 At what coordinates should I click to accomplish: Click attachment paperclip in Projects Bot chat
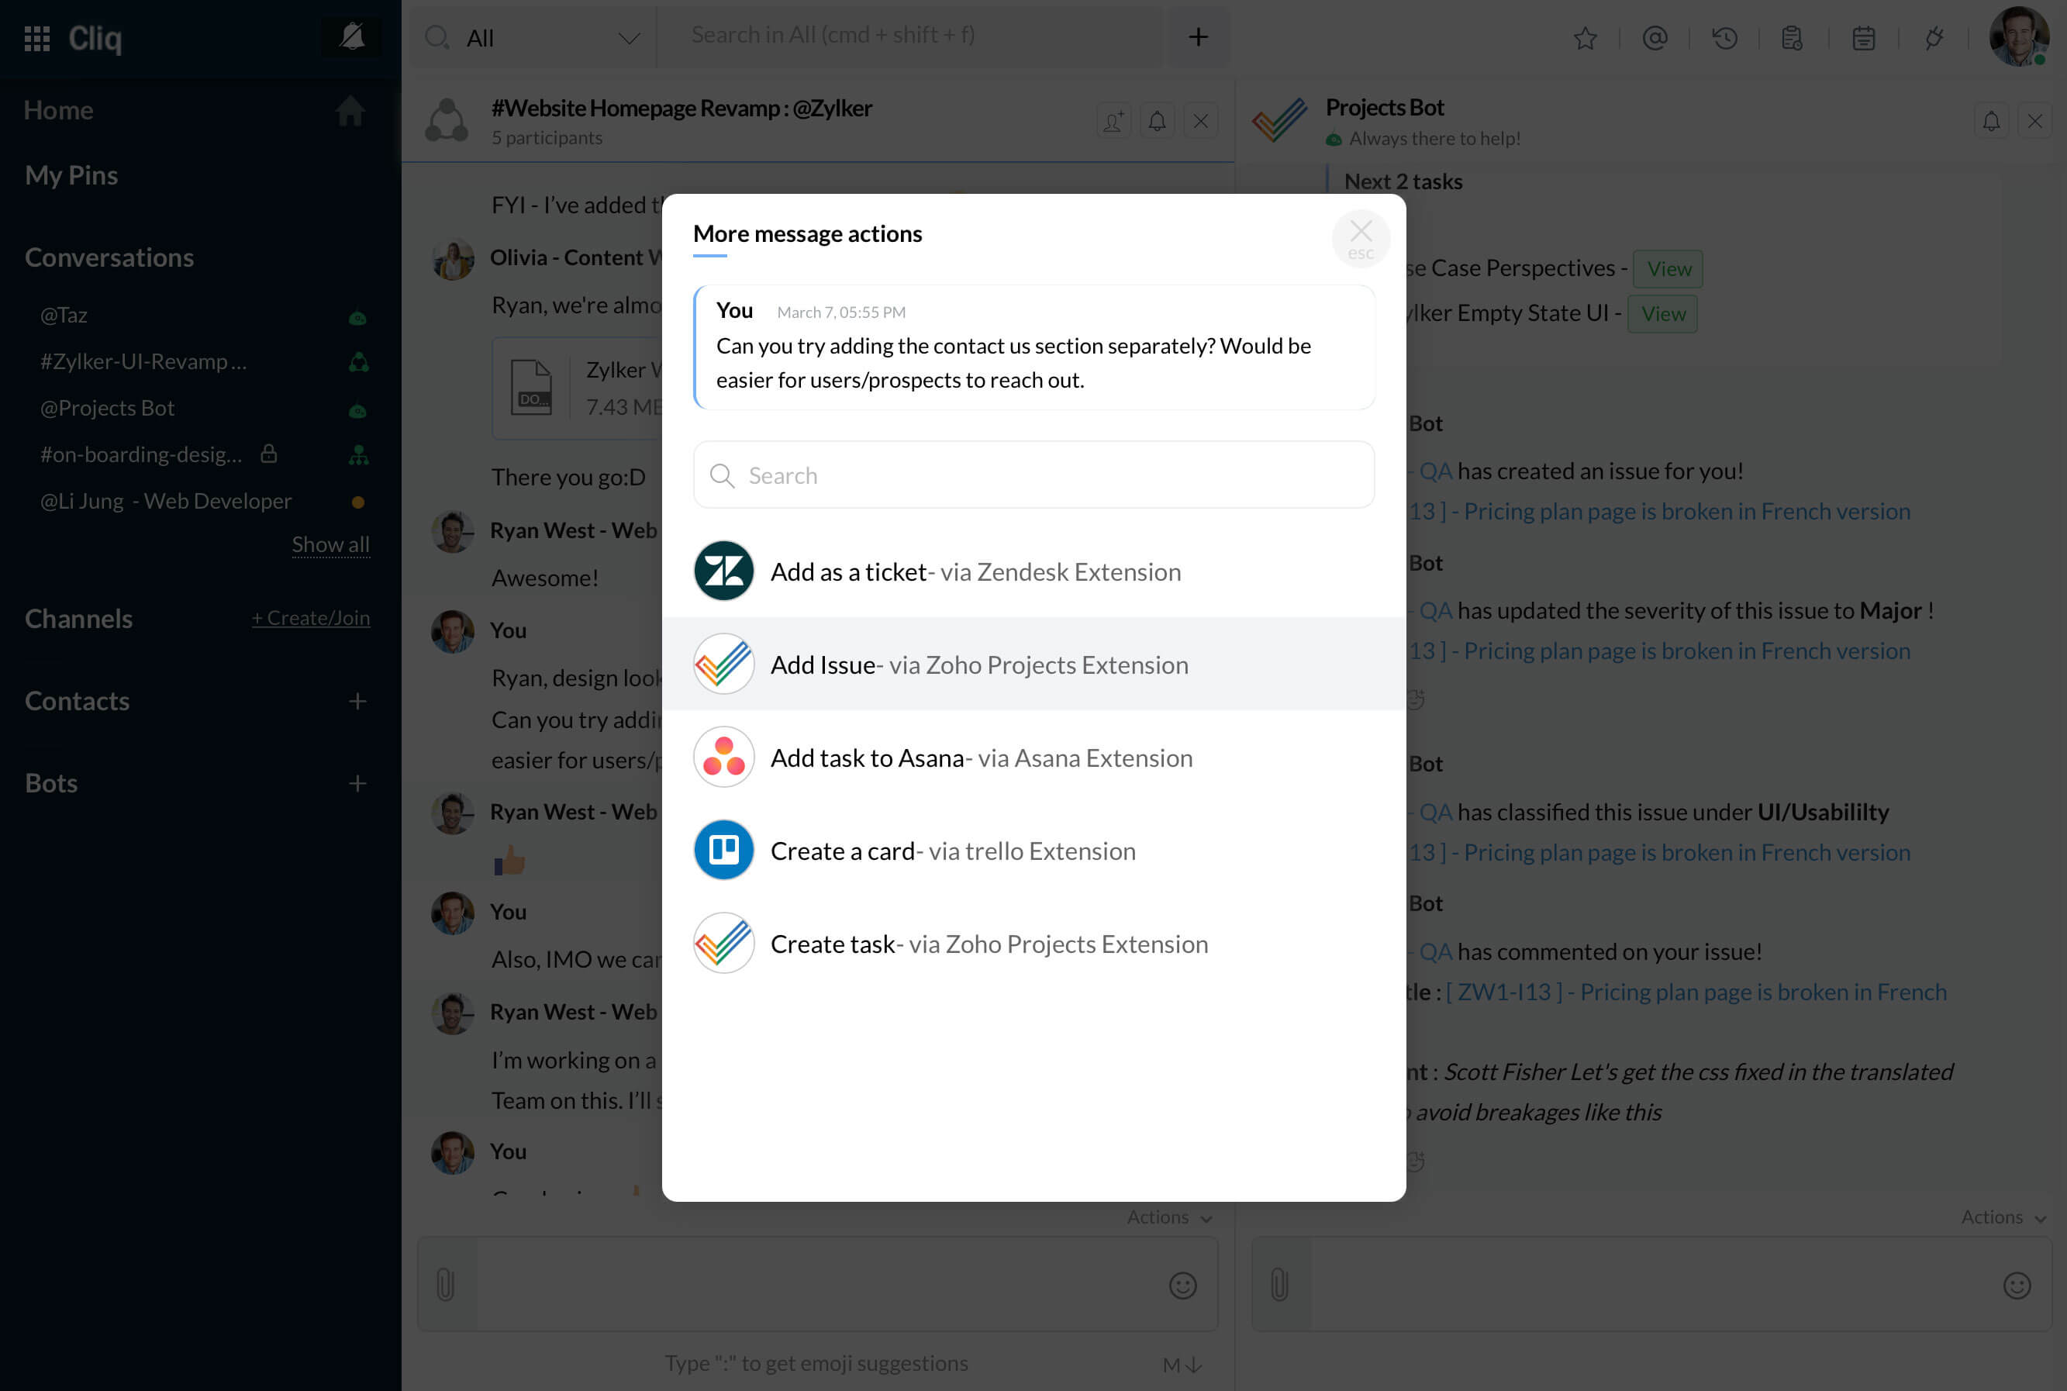pyautogui.click(x=1280, y=1285)
